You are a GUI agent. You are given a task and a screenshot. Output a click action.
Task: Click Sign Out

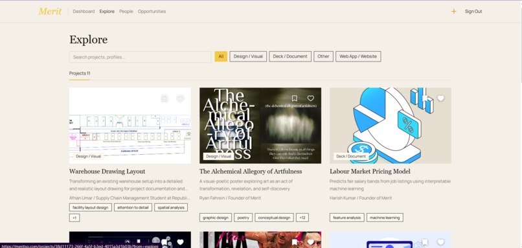click(x=473, y=11)
